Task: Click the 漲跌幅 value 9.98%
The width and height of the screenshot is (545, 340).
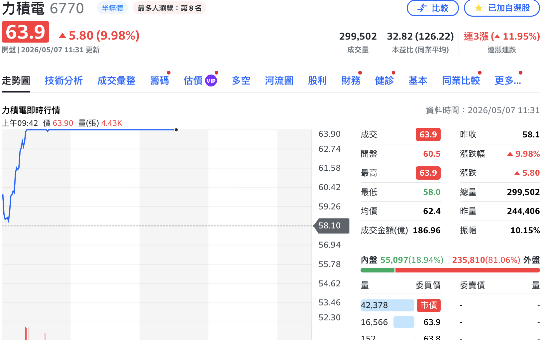Action: point(523,154)
